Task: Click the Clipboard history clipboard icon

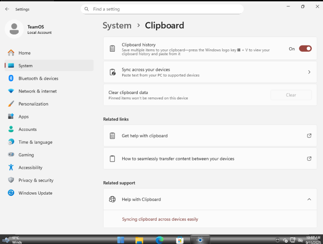Action: tap(112, 49)
